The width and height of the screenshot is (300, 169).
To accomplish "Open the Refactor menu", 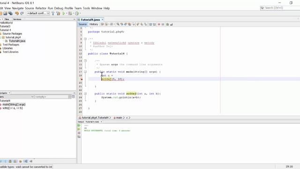I will click(41, 8).
